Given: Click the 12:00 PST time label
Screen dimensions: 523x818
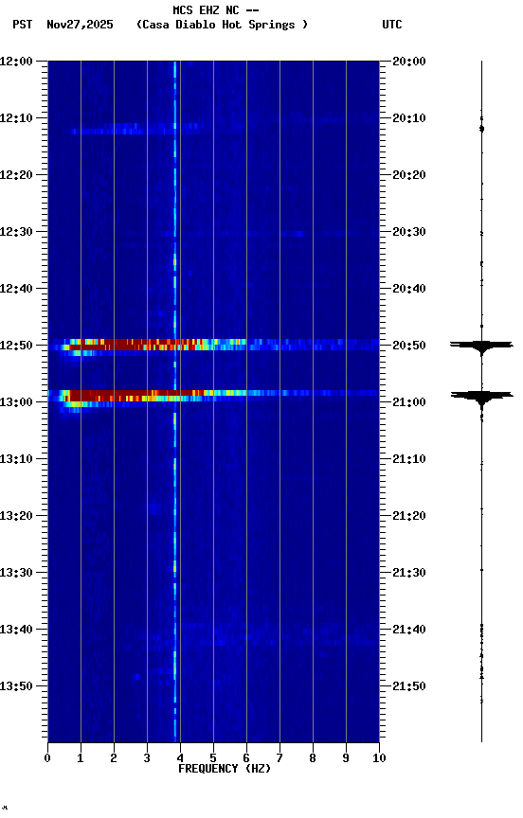Looking at the screenshot, I should [16, 62].
